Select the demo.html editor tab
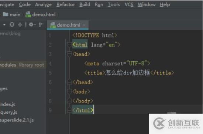This screenshot has height=134, width=203. (x=68, y=25)
